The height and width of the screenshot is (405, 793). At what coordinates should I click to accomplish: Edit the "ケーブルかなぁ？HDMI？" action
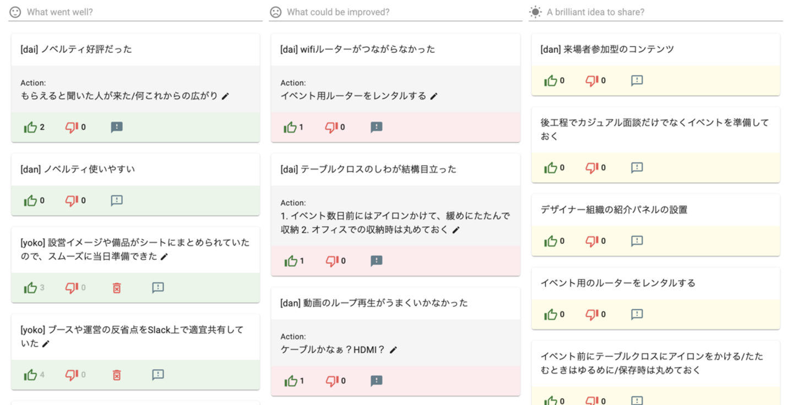(393, 350)
